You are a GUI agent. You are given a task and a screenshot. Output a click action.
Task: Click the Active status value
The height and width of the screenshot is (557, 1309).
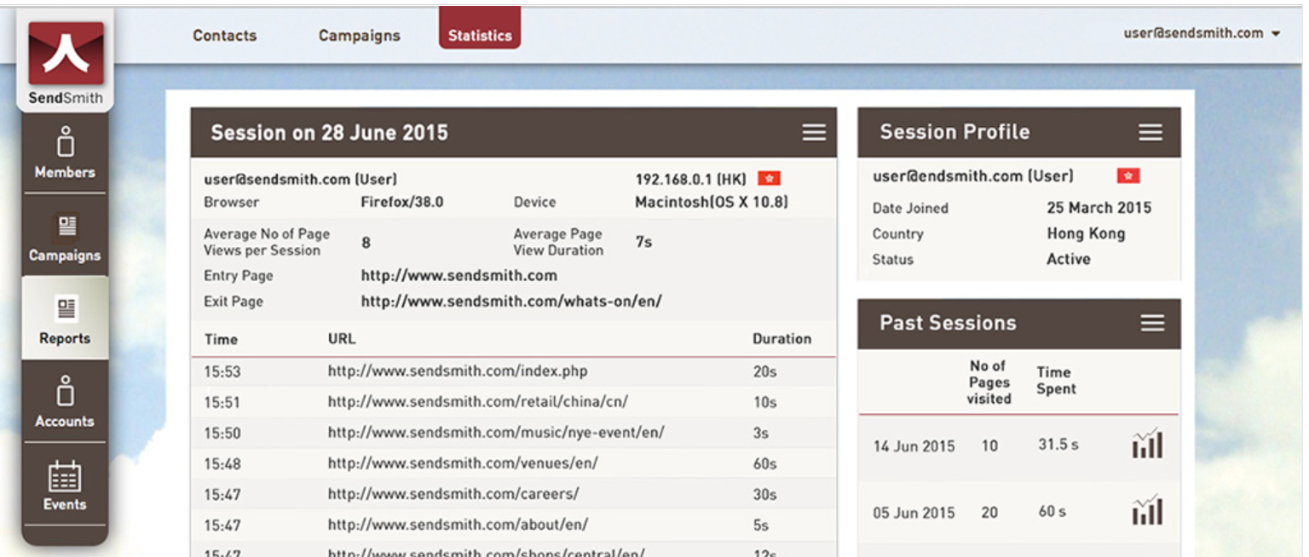pos(1069,259)
